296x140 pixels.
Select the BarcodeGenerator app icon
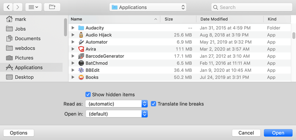pyautogui.click(x=81, y=56)
